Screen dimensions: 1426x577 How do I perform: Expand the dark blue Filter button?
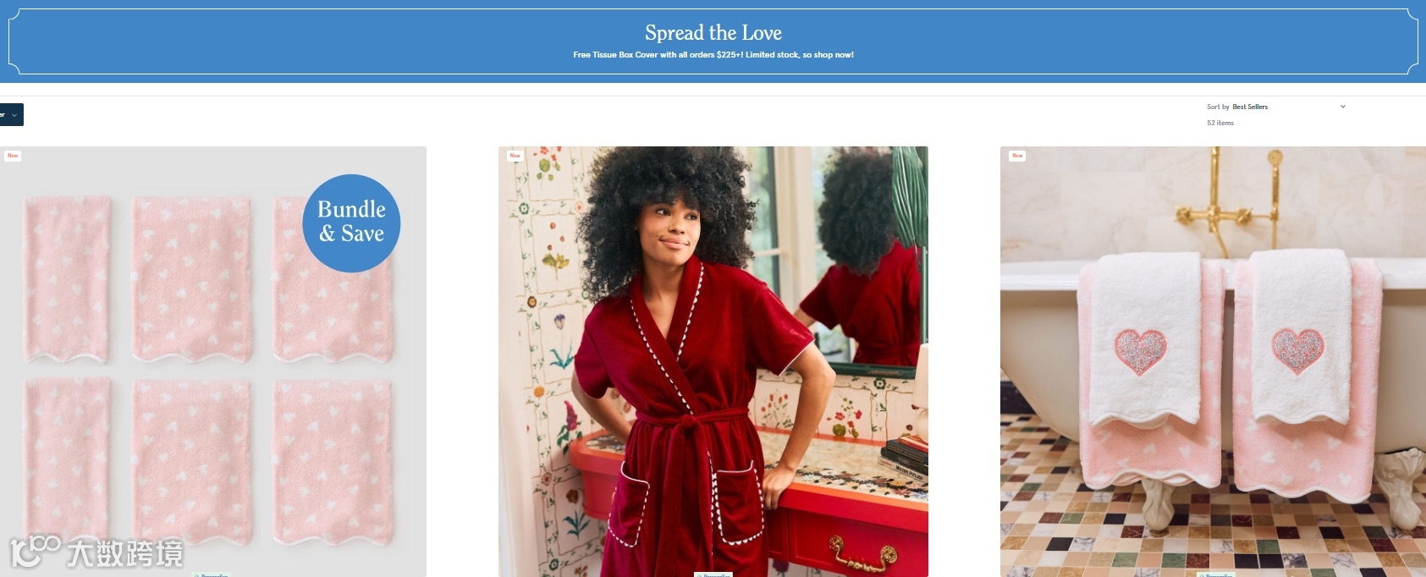[x=10, y=114]
